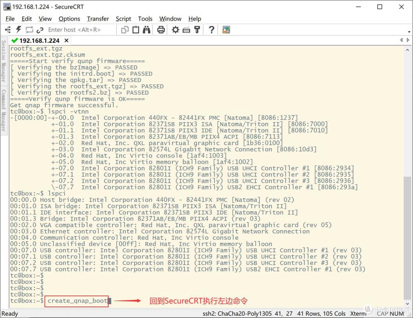Open the File menu
Screen dimensions: 413x318
pyautogui.click(x=10, y=19)
